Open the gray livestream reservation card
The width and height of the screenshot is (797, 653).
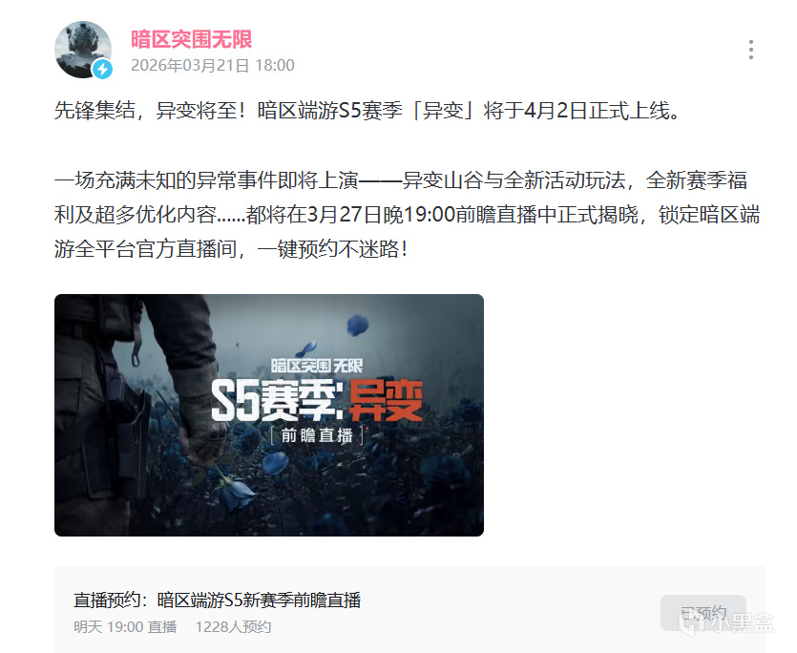[409, 609]
